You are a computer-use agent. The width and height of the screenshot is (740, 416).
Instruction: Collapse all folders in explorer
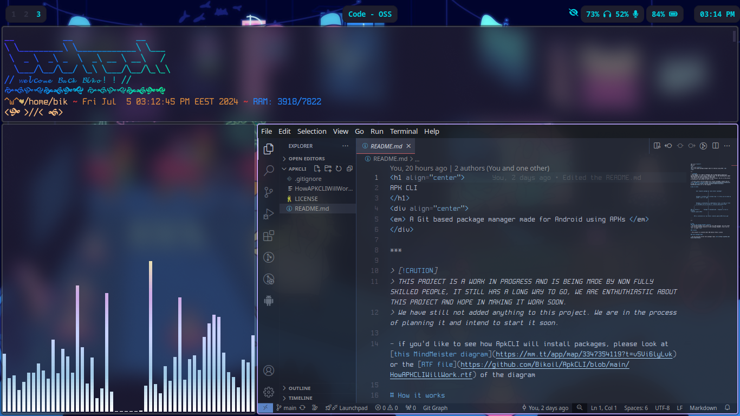(x=349, y=168)
